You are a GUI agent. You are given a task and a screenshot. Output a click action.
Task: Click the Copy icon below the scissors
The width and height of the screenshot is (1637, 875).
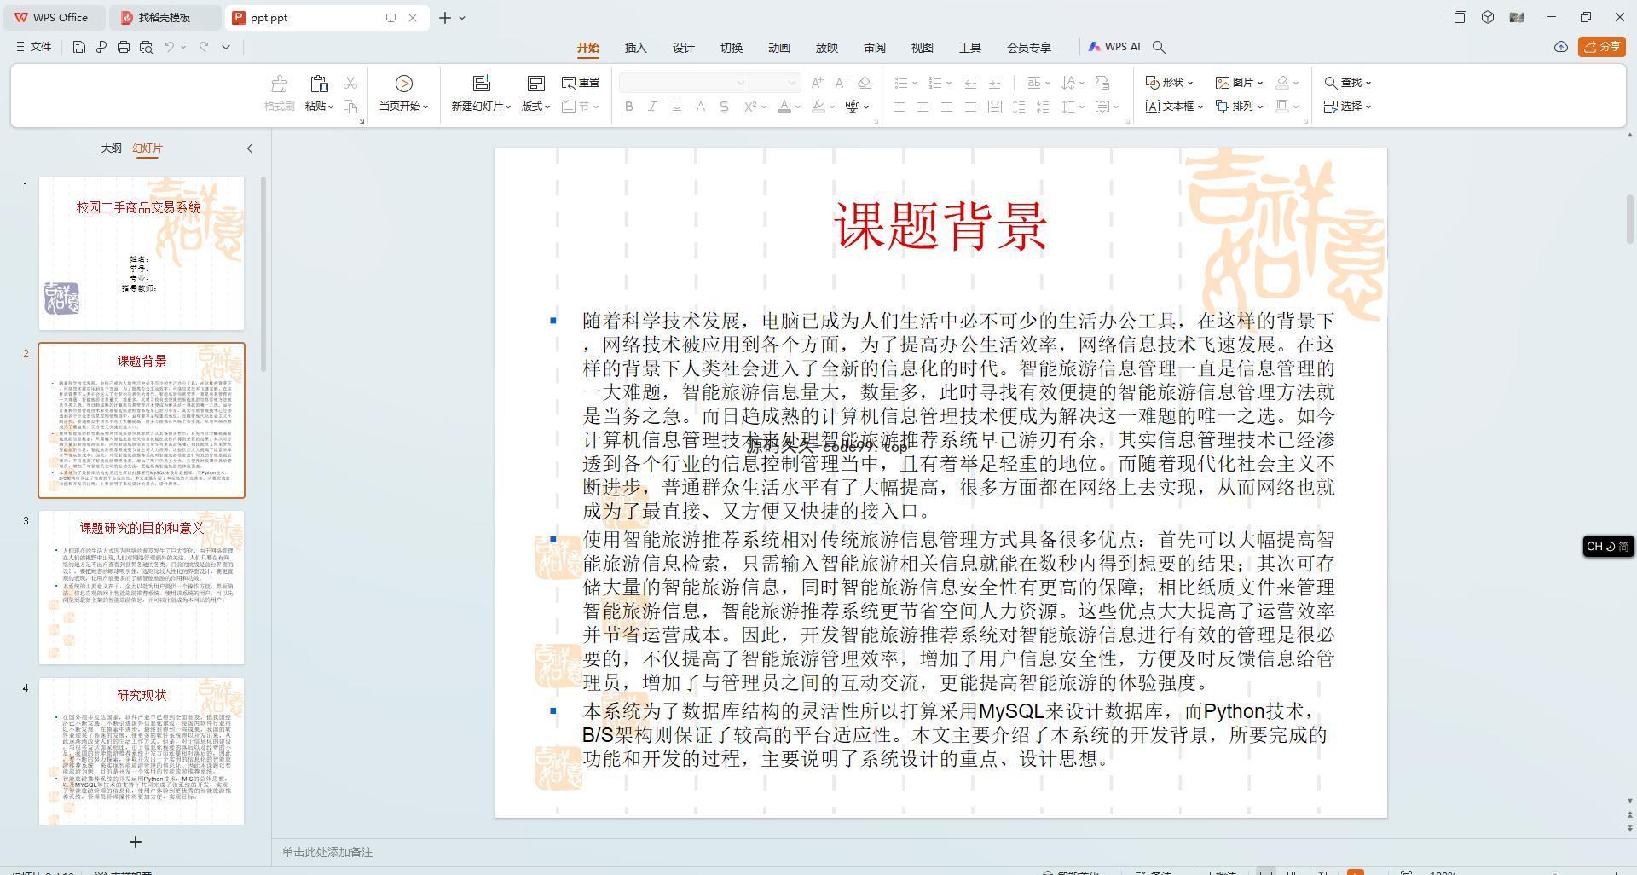coord(350,107)
